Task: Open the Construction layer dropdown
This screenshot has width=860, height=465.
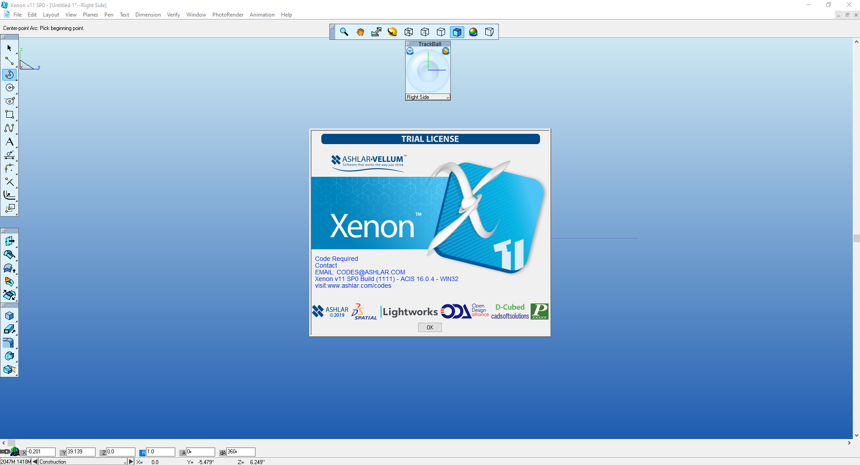Action: coord(83,462)
